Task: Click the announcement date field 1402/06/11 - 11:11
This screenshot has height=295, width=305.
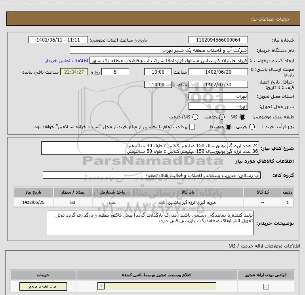Action: [58, 40]
